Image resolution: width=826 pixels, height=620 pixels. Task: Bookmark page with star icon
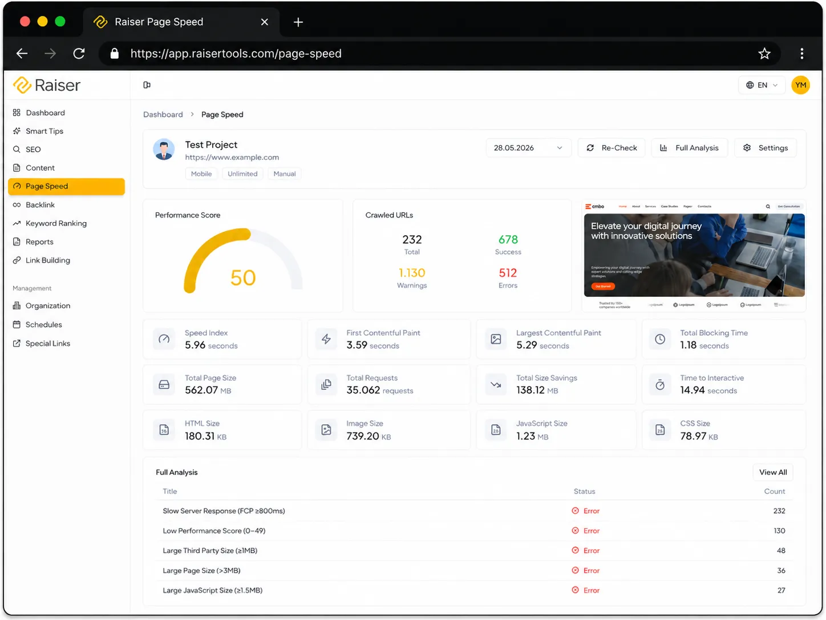[x=764, y=54]
